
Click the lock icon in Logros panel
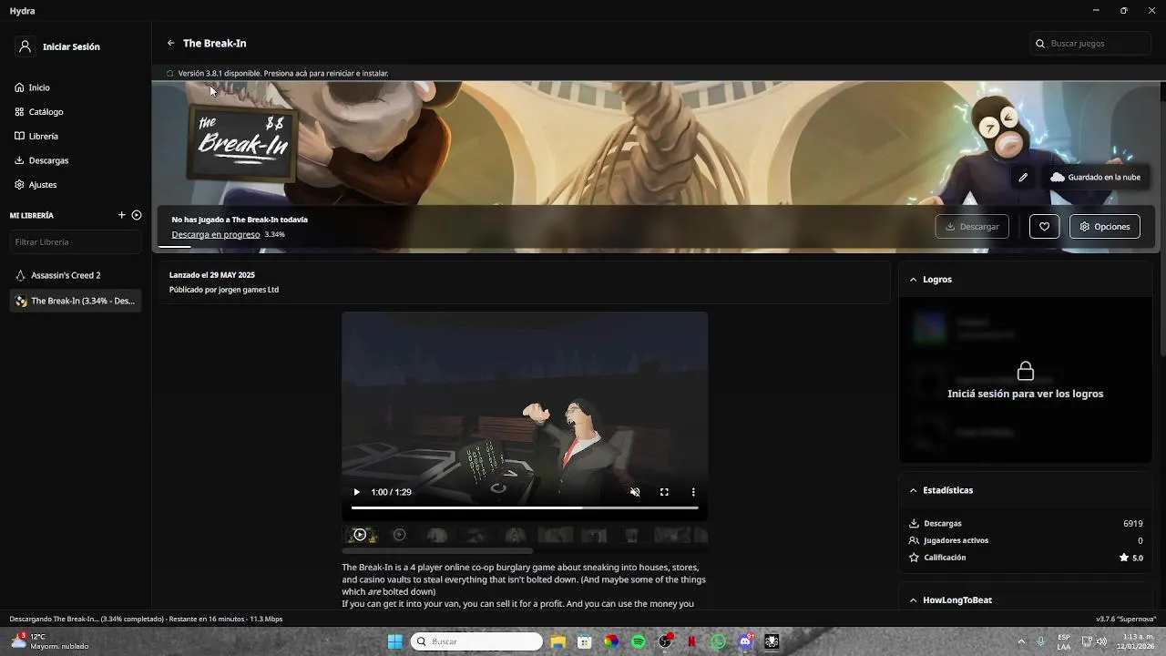(x=1026, y=371)
